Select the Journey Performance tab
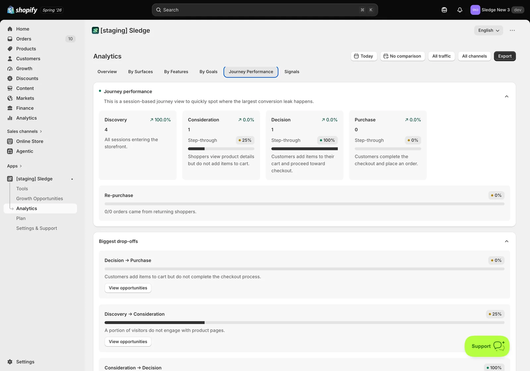Viewport: 530px width, 371px height. click(x=251, y=72)
